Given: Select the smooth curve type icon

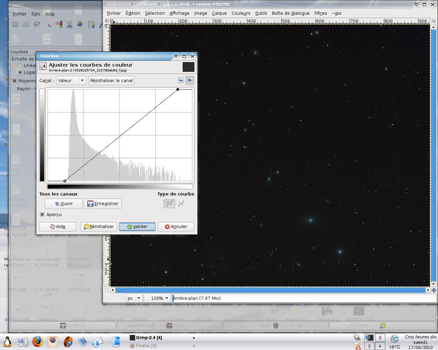Looking at the screenshot, I should click(169, 204).
